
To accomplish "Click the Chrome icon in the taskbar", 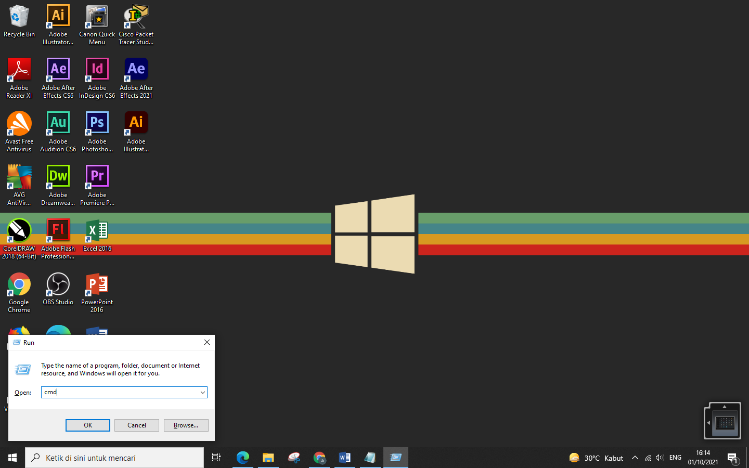I will [x=319, y=458].
